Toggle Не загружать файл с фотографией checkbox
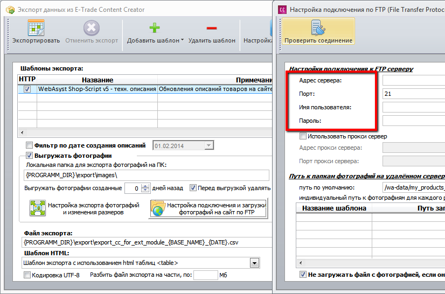The image size is (445, 294). (303, 275)
